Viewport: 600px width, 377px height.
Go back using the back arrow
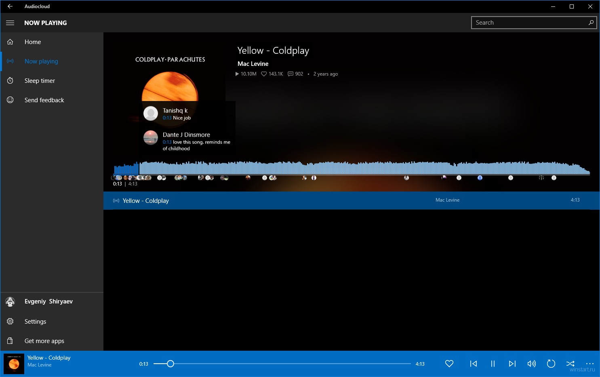(10, 6)
